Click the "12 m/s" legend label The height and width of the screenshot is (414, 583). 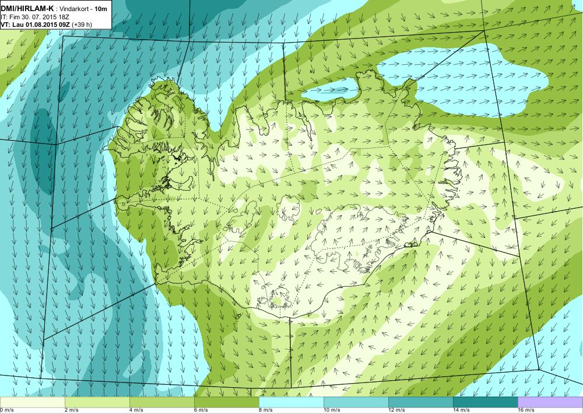pyautogui.click(x=396, y=411)
